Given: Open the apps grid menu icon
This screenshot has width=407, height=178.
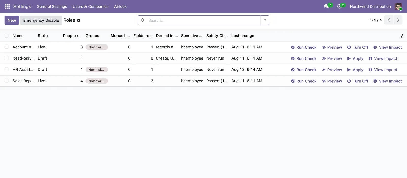Looking at the screenshot, I should point(7,6).
